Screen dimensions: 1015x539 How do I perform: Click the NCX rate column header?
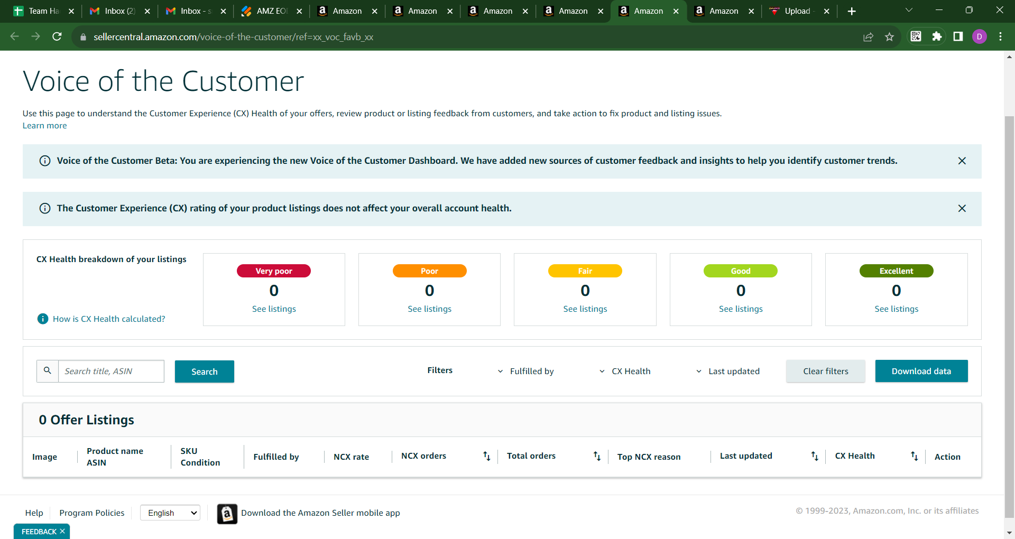click(351, 457)
